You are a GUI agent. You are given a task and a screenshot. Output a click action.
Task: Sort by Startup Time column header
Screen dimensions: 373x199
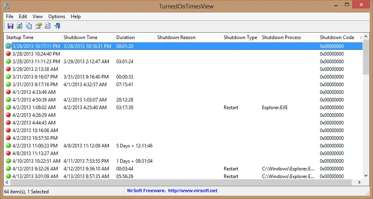coord(32,37)
